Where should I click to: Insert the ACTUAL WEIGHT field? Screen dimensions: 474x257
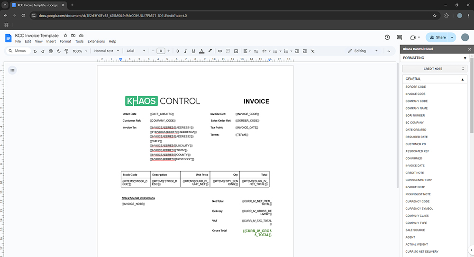coord(417,244)
